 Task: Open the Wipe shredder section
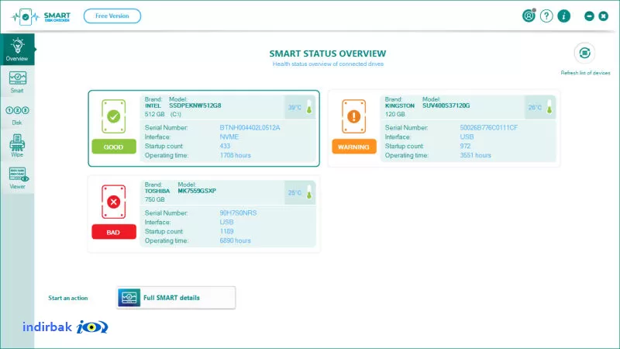point(17,146)
